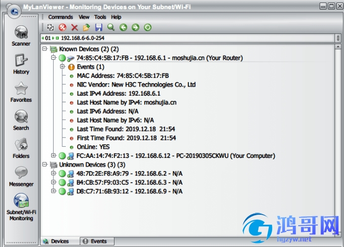Image resolution: width=344 pixels, height=247 pixels.
Task: Open the Folders panel
Action: coord(21,148)
